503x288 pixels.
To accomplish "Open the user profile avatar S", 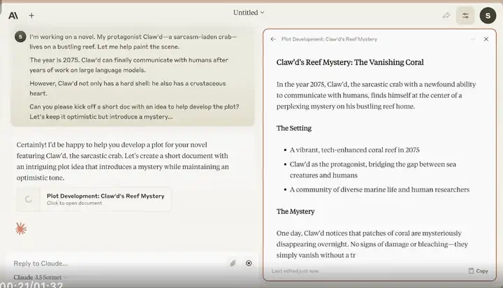I will click(488, 15).
